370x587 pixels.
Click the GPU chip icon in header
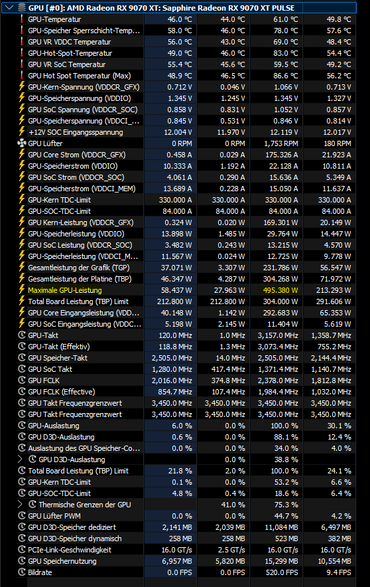tap(22, 7)
